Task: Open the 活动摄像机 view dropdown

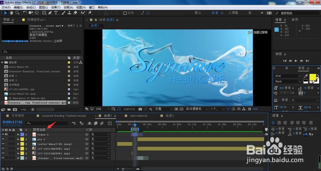Action: tap(196, 109)
